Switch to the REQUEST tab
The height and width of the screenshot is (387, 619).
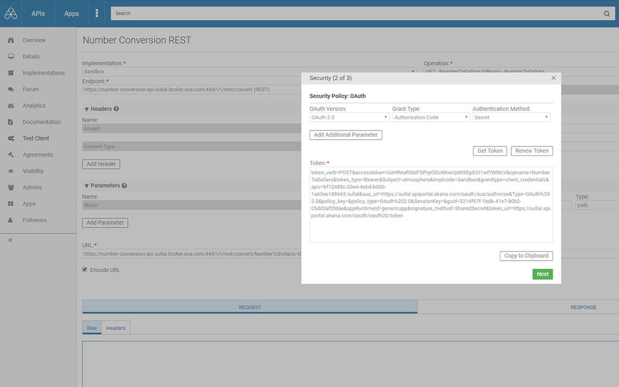click(x=250, y=307)
